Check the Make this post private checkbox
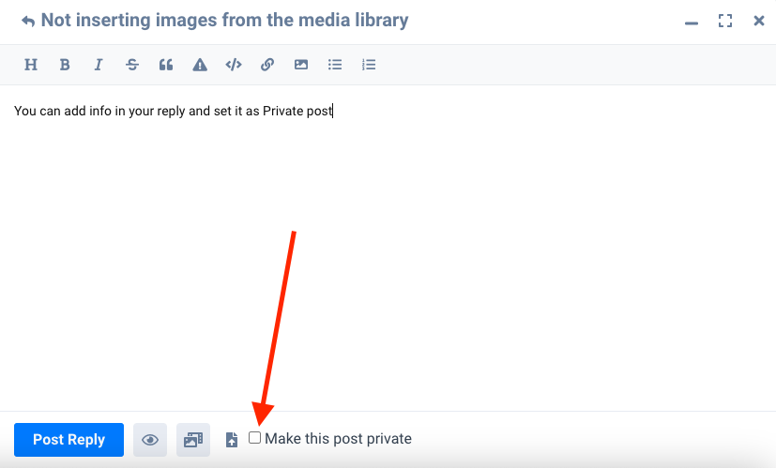Image resolution: width=776 pixels, height=468 pixels. pyautogui.click(x=254, y=438)
